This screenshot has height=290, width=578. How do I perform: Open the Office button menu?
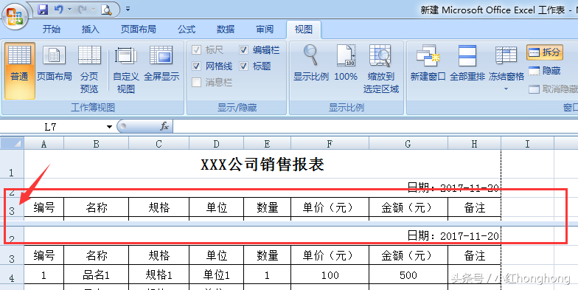click(x=15, y=16)
